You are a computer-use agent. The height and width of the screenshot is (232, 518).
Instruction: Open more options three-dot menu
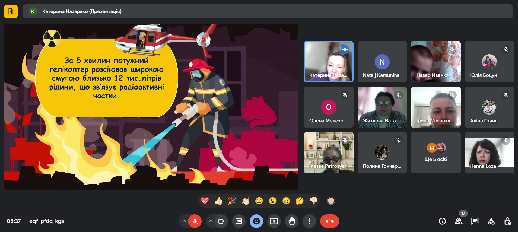[309, 221]
